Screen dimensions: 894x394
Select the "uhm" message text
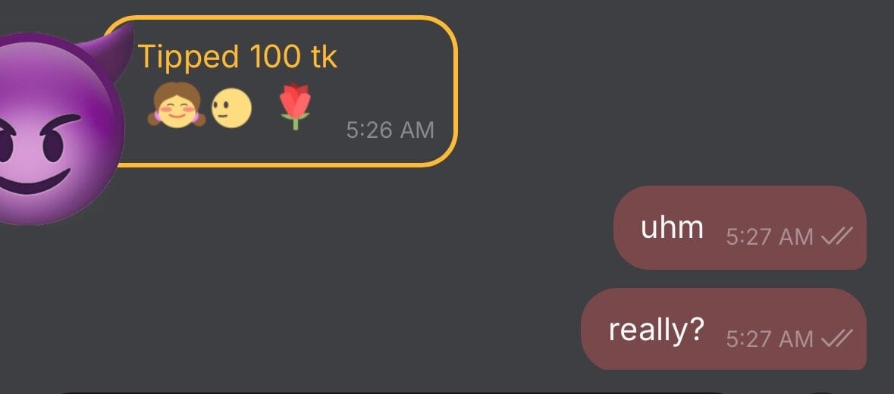point(673,227)
